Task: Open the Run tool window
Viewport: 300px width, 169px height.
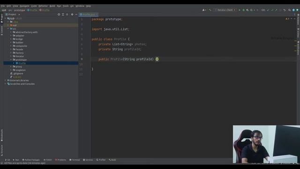Action: pyautogui.click(x=16, y=160)
